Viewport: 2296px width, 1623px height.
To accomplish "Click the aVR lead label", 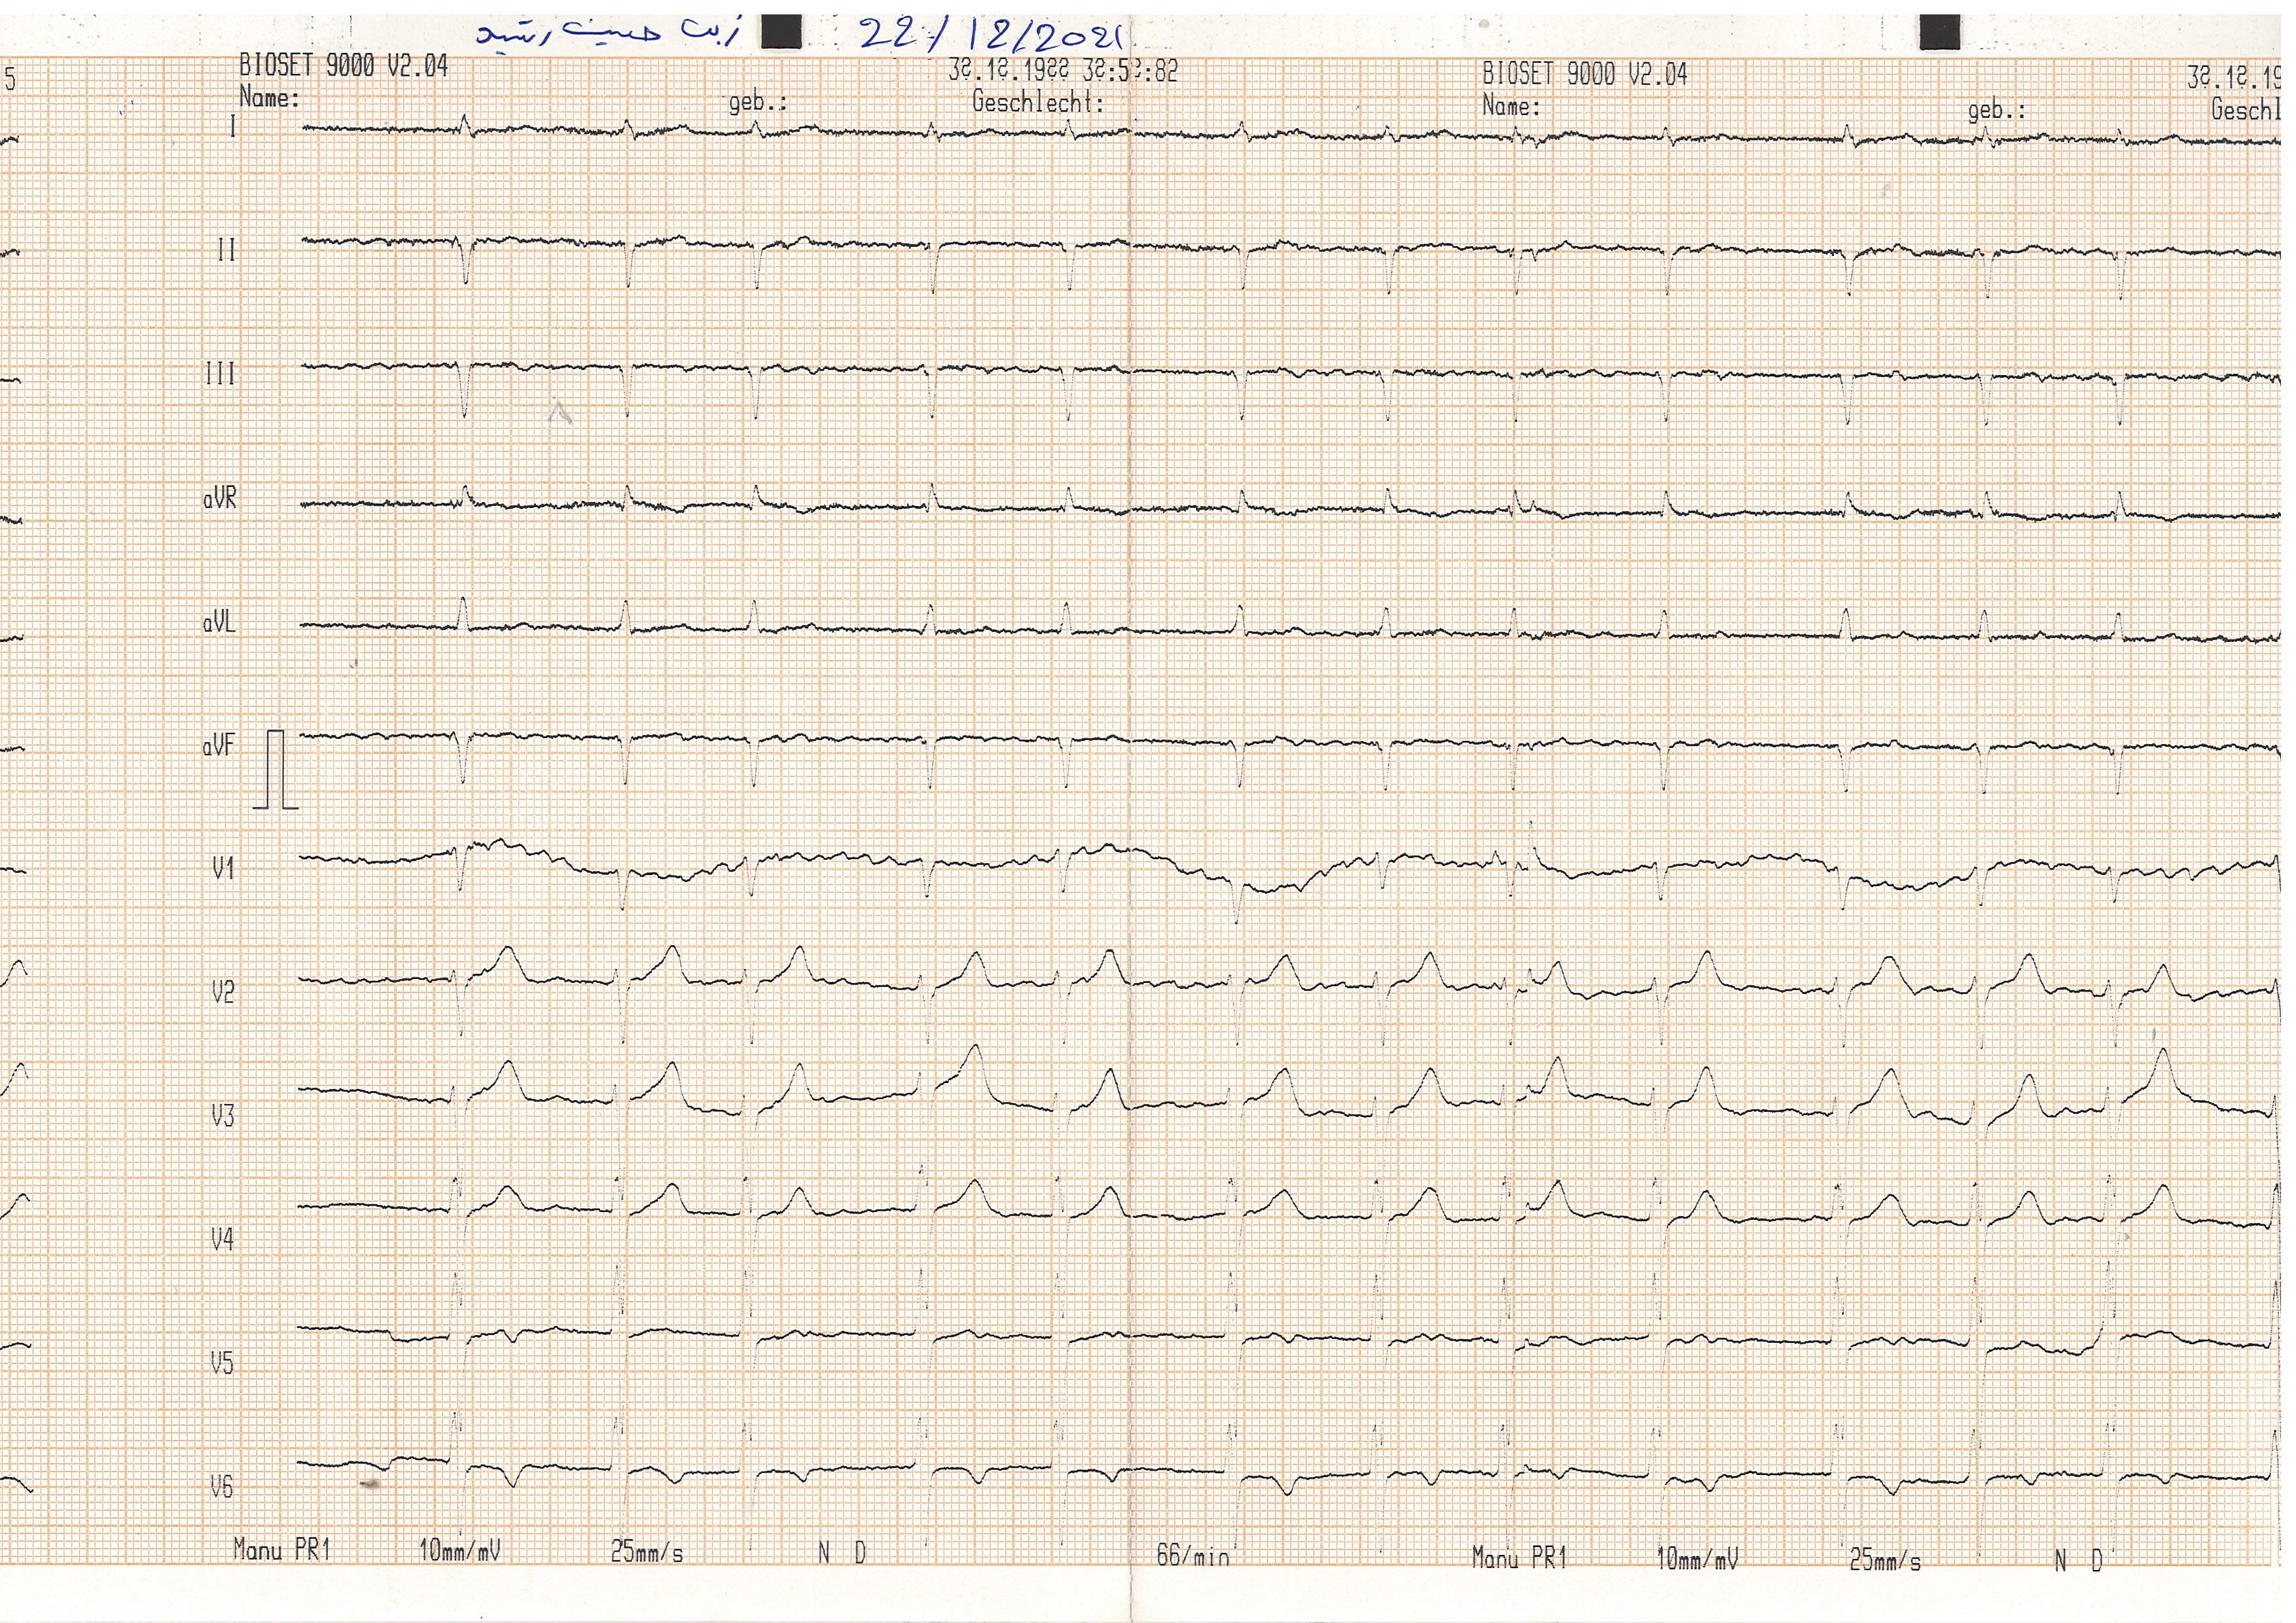I will 220,498.
